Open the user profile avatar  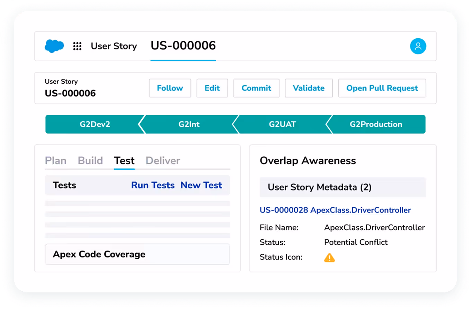(418, 46)
